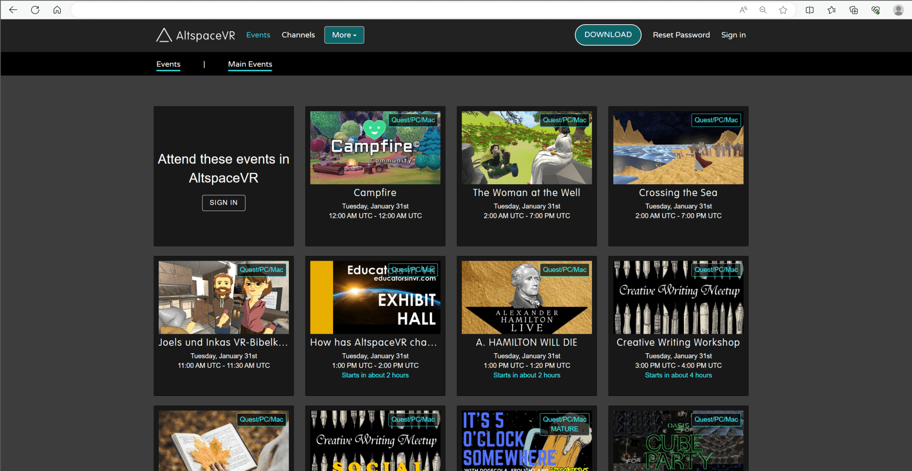The height and width of the screenshot is (471, 912).
Task: Open Read aloud icon in address bar
Action: pyautogui.click(x=743, y=10)
